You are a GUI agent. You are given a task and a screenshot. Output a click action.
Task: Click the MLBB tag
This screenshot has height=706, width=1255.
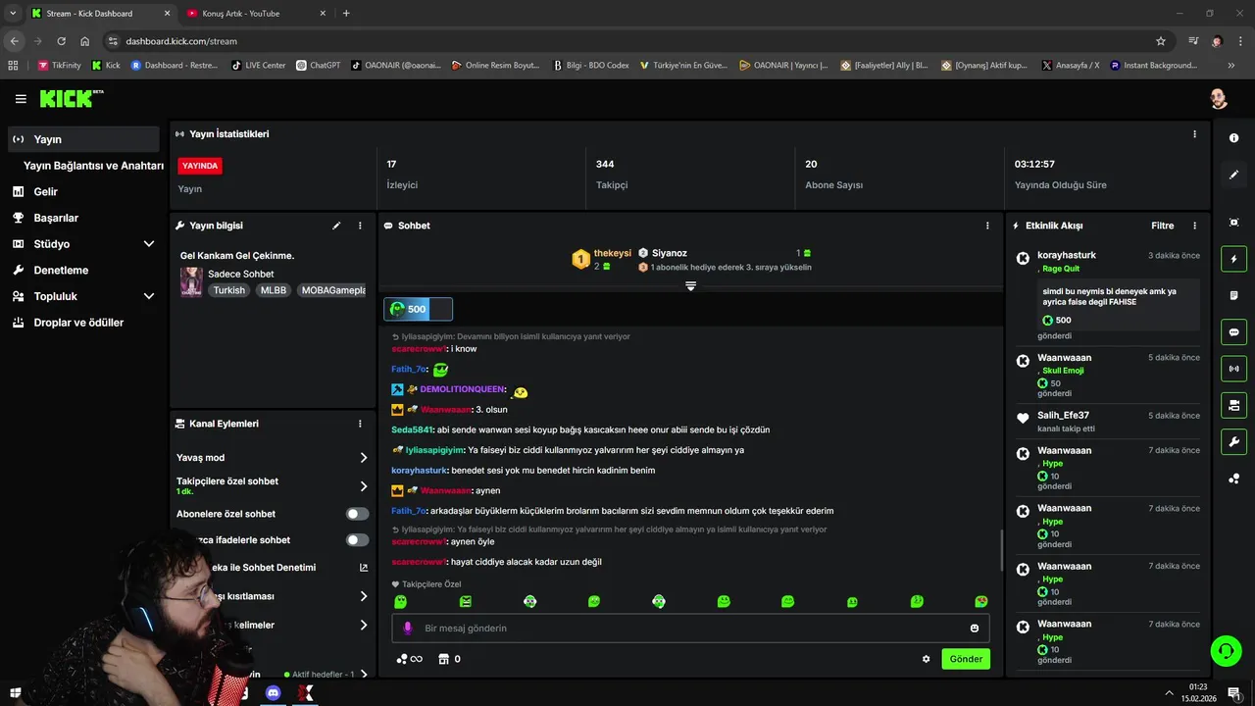274,290
